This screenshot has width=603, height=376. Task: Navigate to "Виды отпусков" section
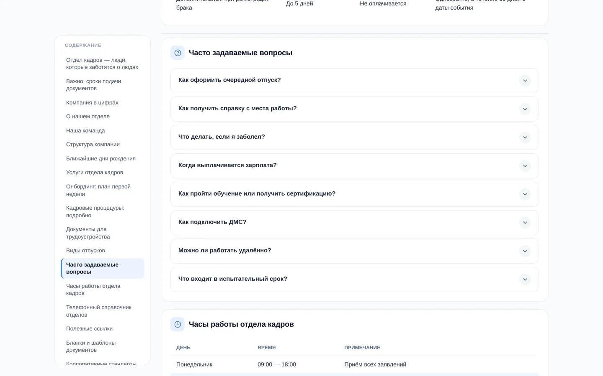tap(103, 251)
